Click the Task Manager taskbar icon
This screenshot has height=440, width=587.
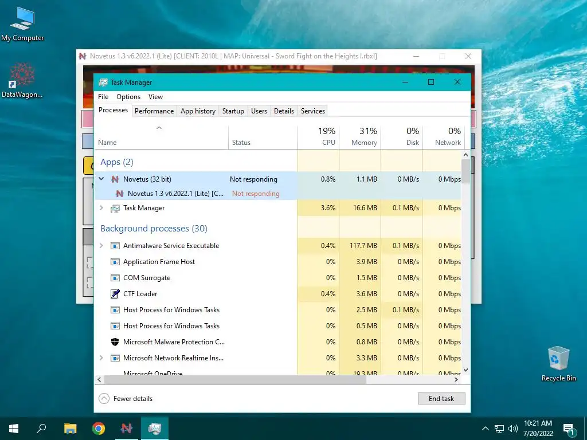click(155, 429)
